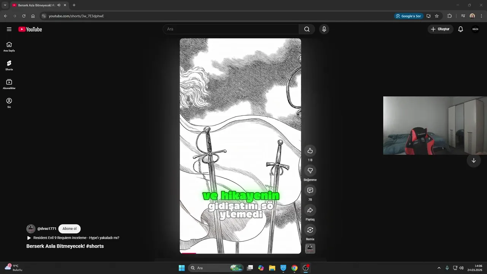Share the Short via Paylaş
Image resolution: width=487 pixels, height=274 pixels.
point(310,210)
